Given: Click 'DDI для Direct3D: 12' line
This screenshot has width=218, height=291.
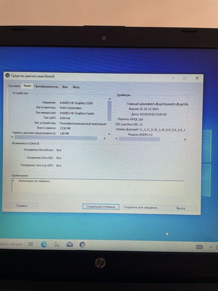Looking at the screenshot, I should [129, 124].
